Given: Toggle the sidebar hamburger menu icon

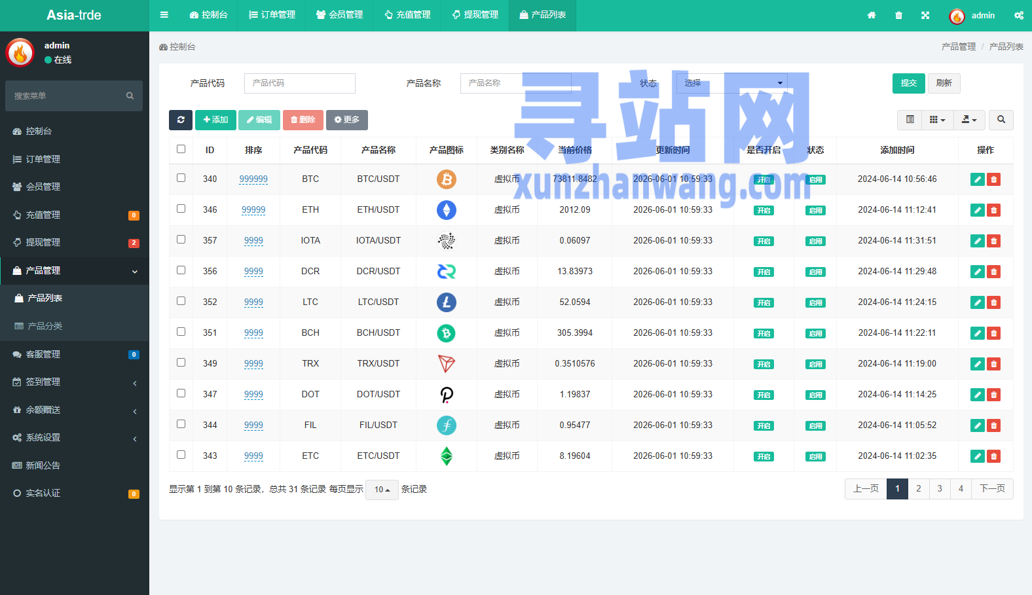Looking at the screenshot, I should coord(164,15).
